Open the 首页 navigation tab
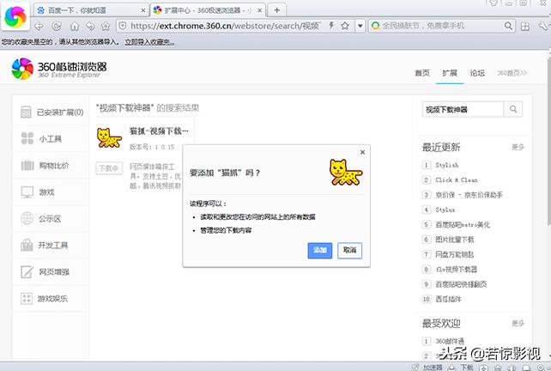 [422, 73]
